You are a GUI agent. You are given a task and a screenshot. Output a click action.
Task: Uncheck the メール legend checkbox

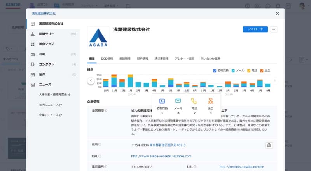233,71
